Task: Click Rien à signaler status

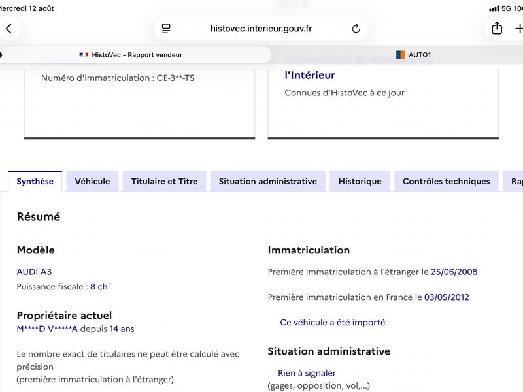Action: point(307,373)
